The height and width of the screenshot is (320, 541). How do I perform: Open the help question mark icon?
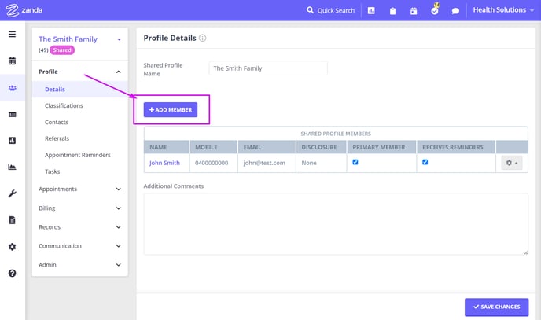click(x=12, y=273)
